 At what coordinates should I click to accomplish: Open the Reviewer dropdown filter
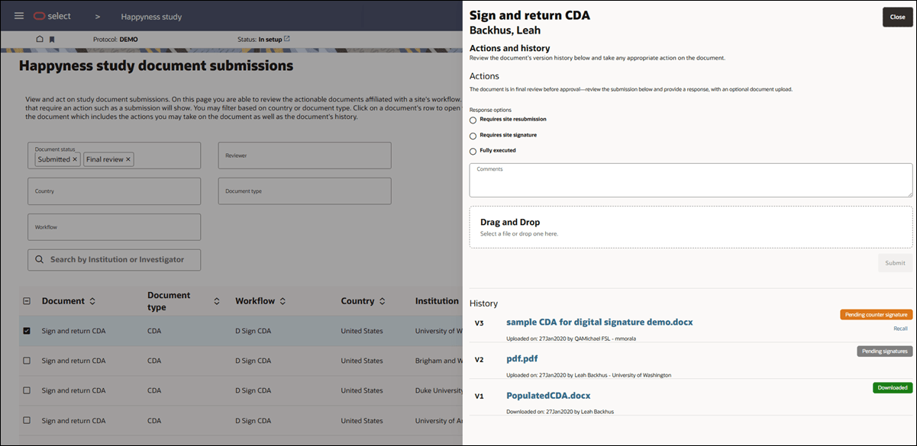click(x=304, y=155)
